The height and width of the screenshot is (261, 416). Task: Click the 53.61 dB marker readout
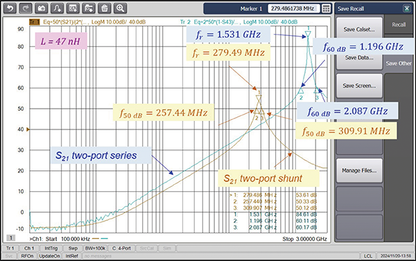306,195
